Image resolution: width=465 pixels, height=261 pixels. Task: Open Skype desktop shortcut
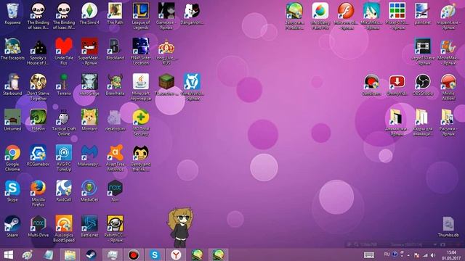click(12, 191)
